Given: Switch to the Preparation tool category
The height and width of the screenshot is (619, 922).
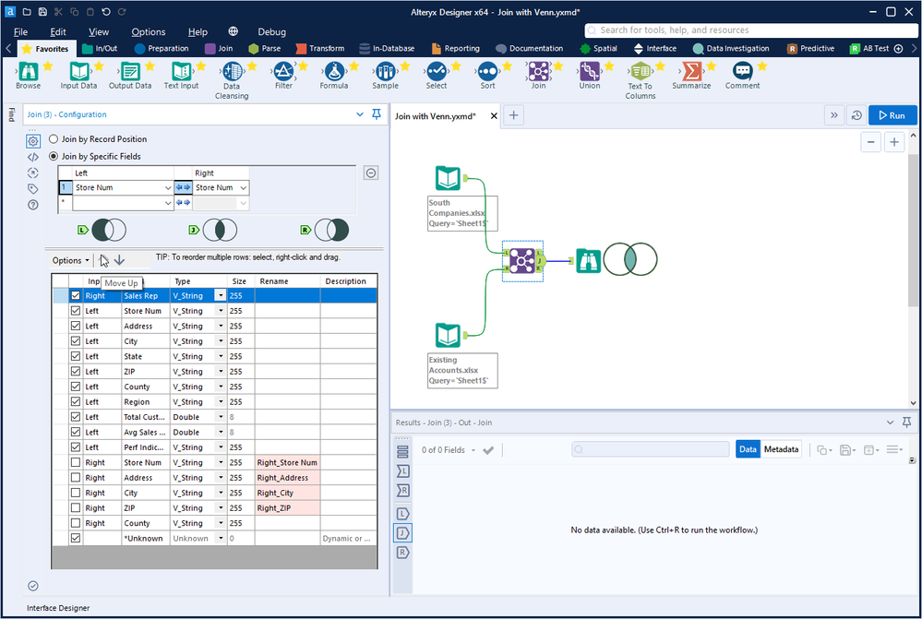Looking at the screenshot, I should [x=162, y=48].
